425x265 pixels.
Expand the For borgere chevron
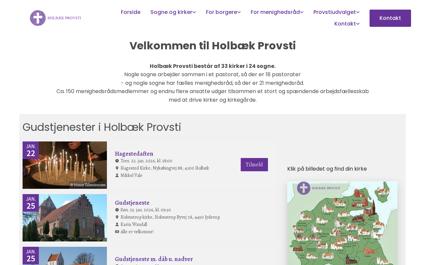pos(239,12)
